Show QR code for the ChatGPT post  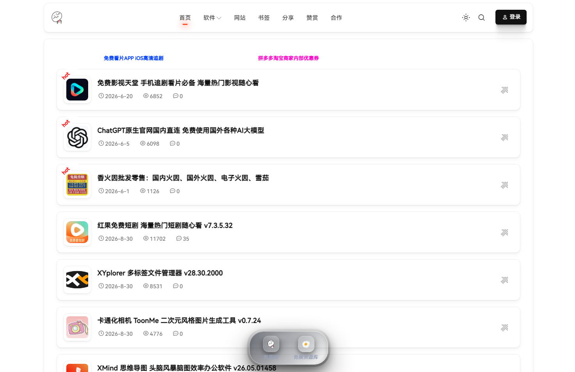click(504, 138)
